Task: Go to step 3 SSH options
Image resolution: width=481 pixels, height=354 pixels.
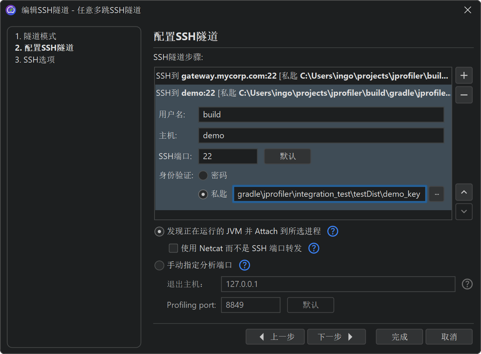Action: (35, 60)
